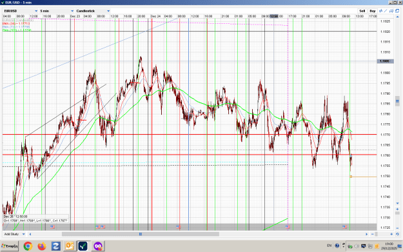
Task: Click the 1.1770 price axis label
Action: click(385, 135)
